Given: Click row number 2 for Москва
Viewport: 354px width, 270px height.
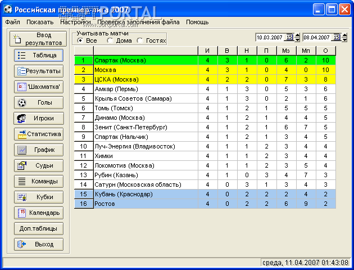Looking at the screenshot, I should tap(84, 70).
